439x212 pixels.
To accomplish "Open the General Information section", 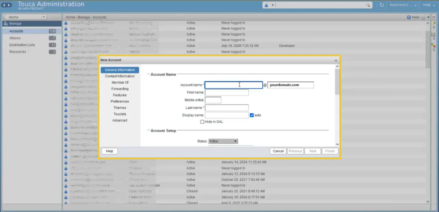I will click(x=120, y=70).
